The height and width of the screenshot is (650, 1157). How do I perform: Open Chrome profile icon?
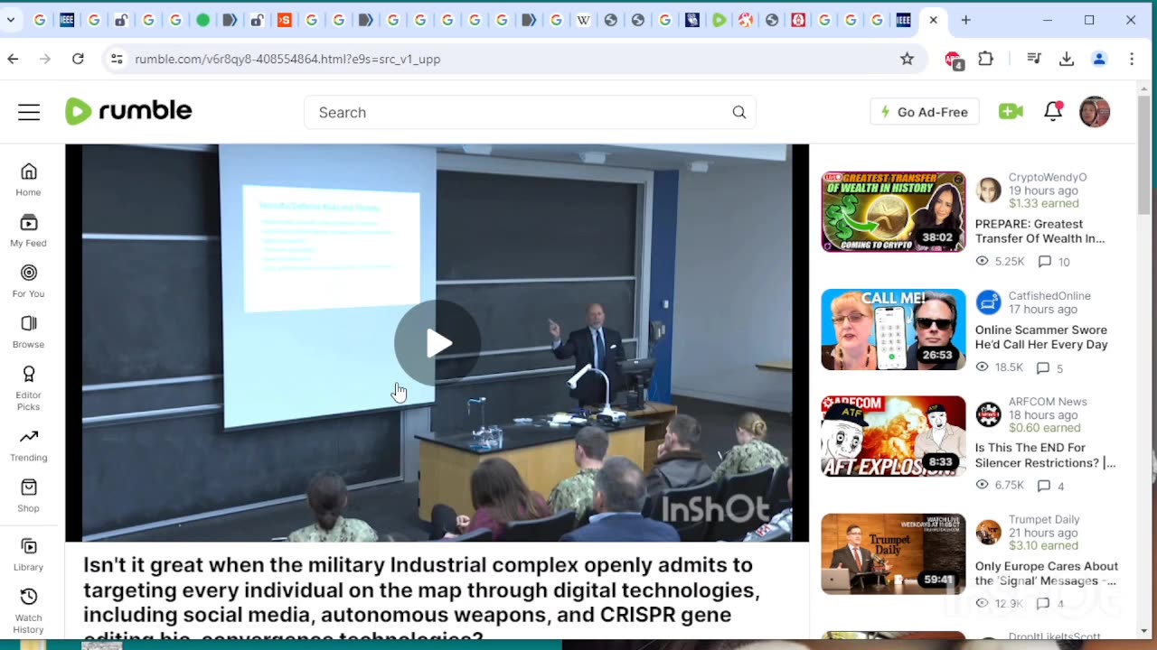1099,59
